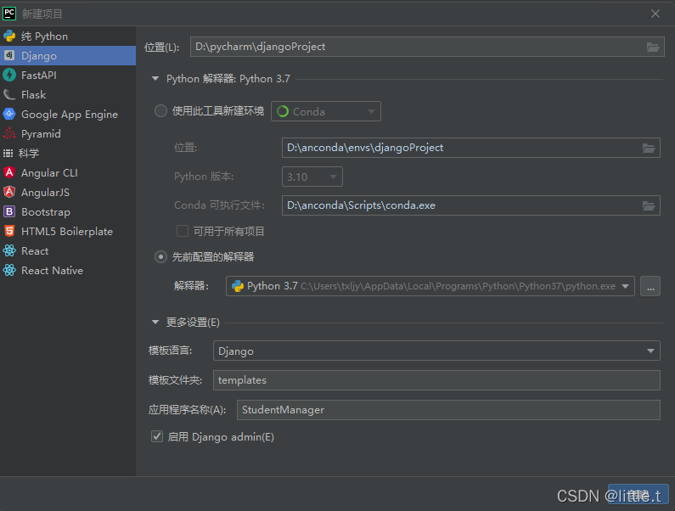Viewport: 675px width, 511px height.
Task: Collapse the Python 解释器 section
Action: (x=155, y=79)
